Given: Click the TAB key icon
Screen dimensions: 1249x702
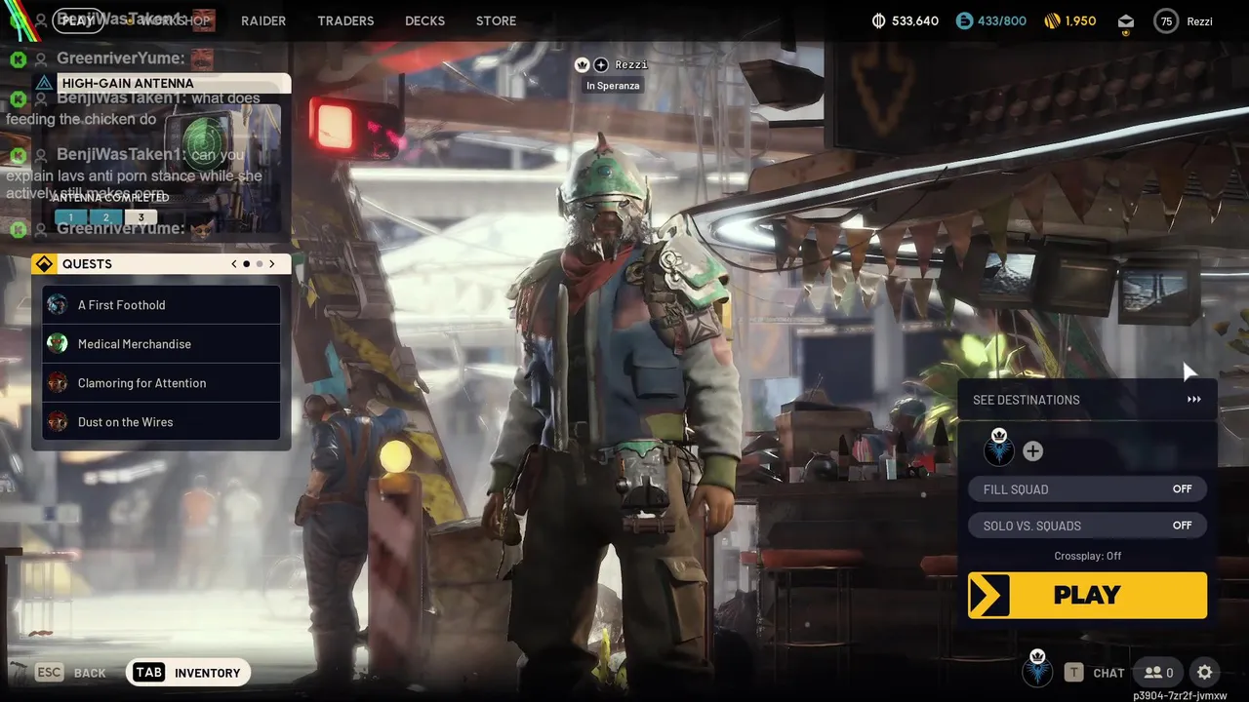Looking at the screenshot, I should coord(148,672).
